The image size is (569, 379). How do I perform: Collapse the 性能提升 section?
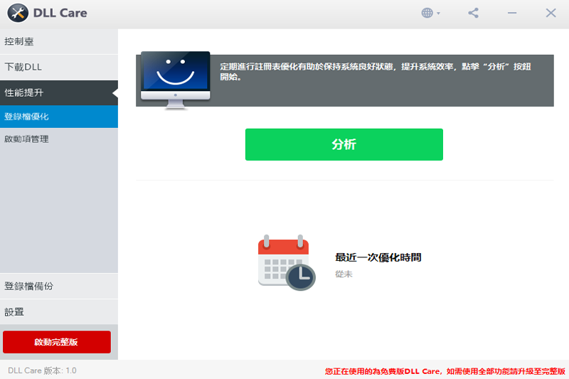click(59, 93)
